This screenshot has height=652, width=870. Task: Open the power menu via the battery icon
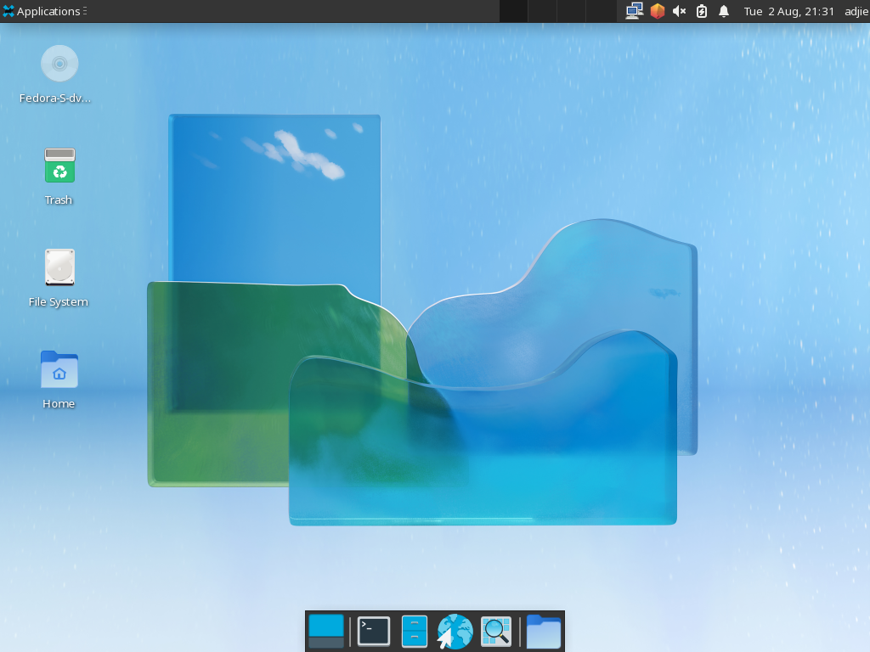699,11
